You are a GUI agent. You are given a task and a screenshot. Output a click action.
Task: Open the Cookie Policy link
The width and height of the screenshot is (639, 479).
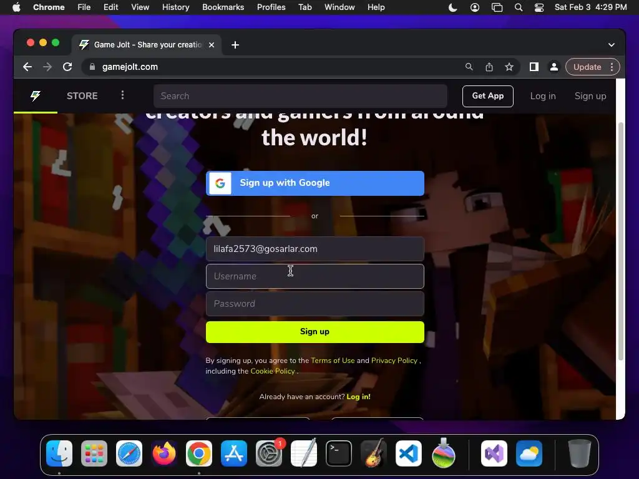click(273, 371)
